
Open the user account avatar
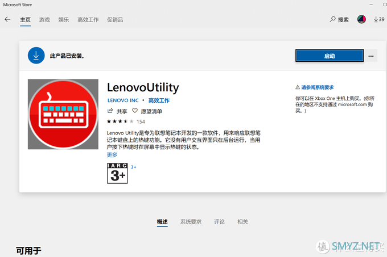click(x=361, y=19)
